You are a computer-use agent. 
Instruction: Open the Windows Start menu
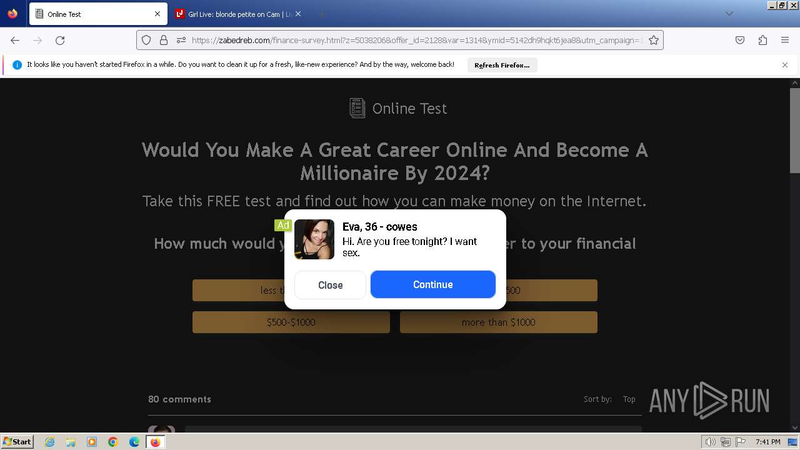[x=17, y=442]
